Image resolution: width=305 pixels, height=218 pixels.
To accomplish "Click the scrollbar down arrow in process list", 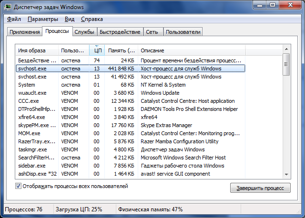I will 286,175.
